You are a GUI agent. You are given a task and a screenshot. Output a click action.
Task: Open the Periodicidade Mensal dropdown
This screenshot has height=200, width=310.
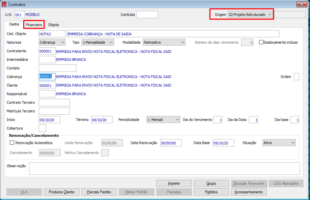163,120
